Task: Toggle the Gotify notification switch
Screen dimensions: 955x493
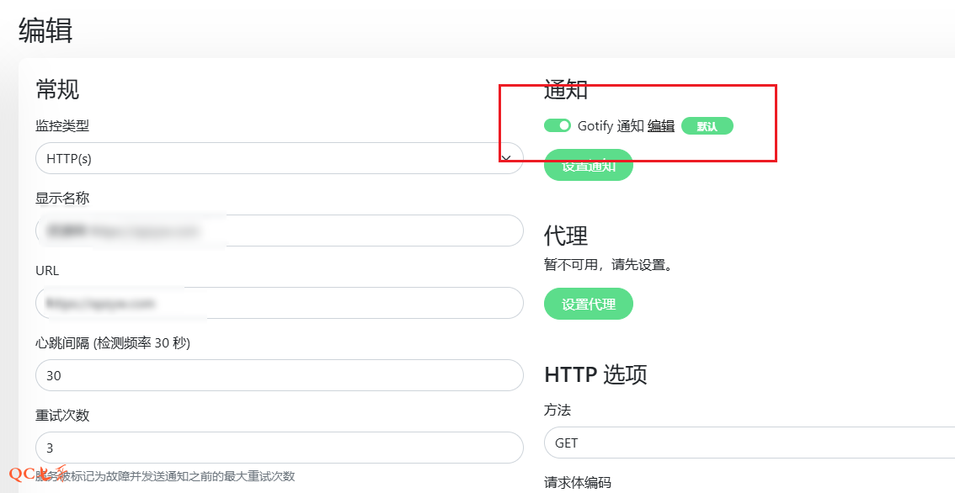Action: tap(558, 125)
